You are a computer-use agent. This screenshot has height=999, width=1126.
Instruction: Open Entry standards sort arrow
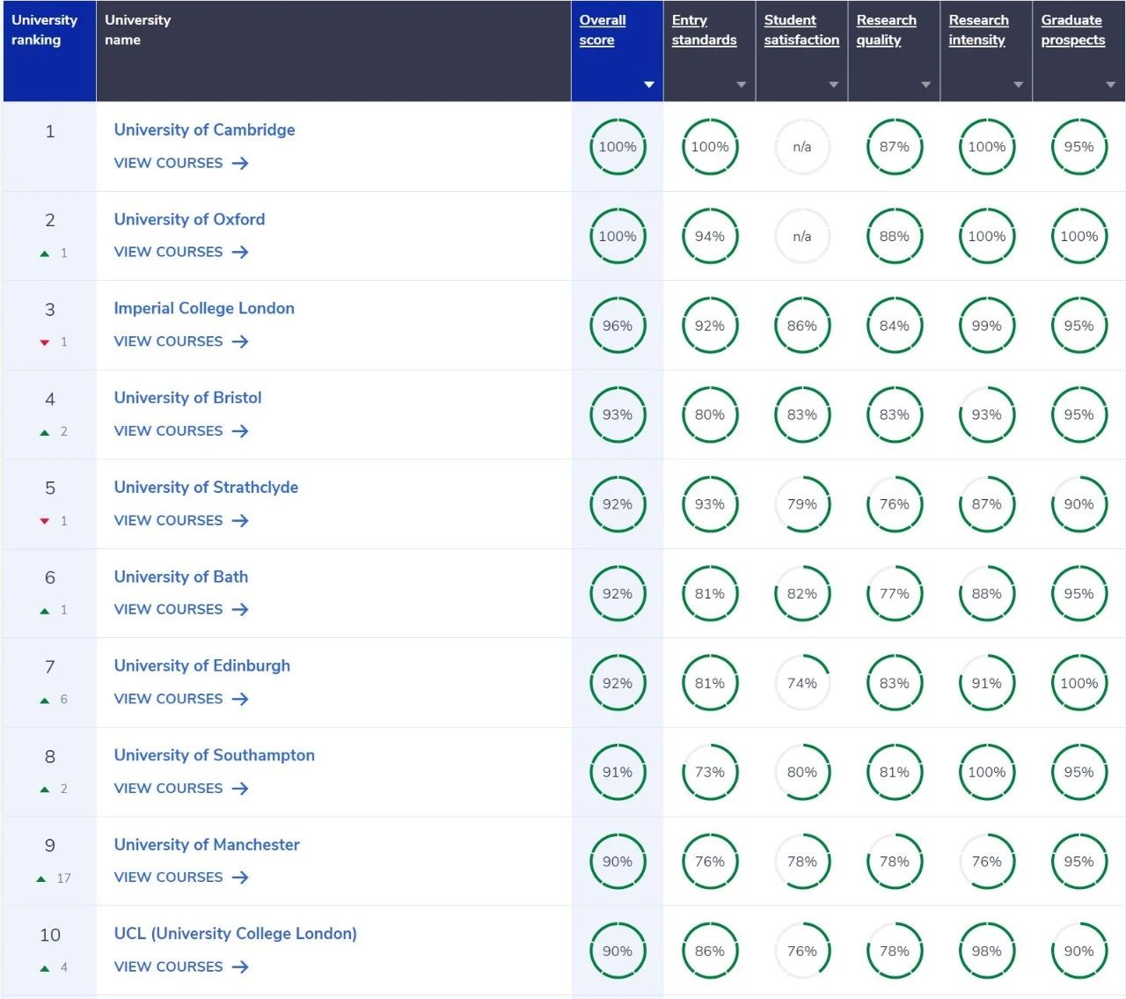point(741,84)
